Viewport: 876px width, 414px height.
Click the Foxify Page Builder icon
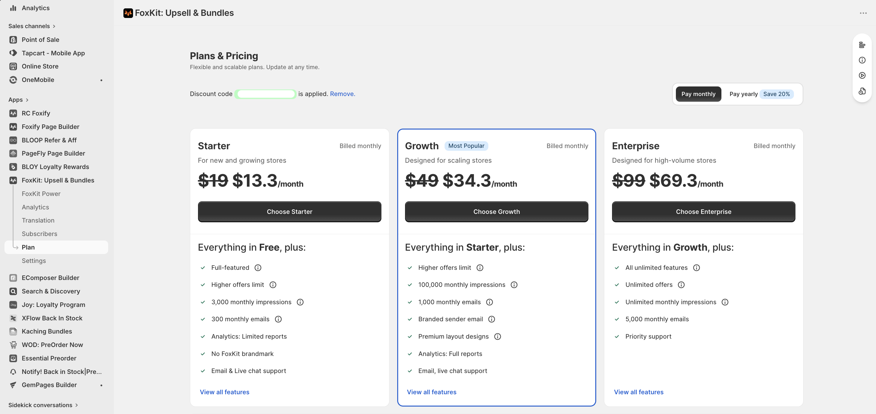pos(13,127)
